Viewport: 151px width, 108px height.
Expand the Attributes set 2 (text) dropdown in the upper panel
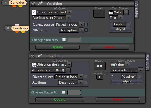click(68, 18)
